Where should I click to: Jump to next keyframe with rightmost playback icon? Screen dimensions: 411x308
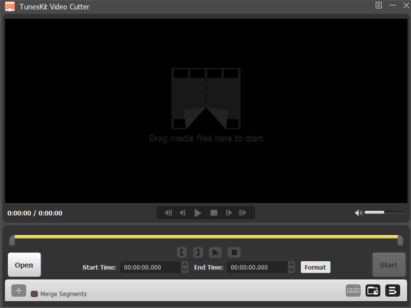click(x=243, y=213)
